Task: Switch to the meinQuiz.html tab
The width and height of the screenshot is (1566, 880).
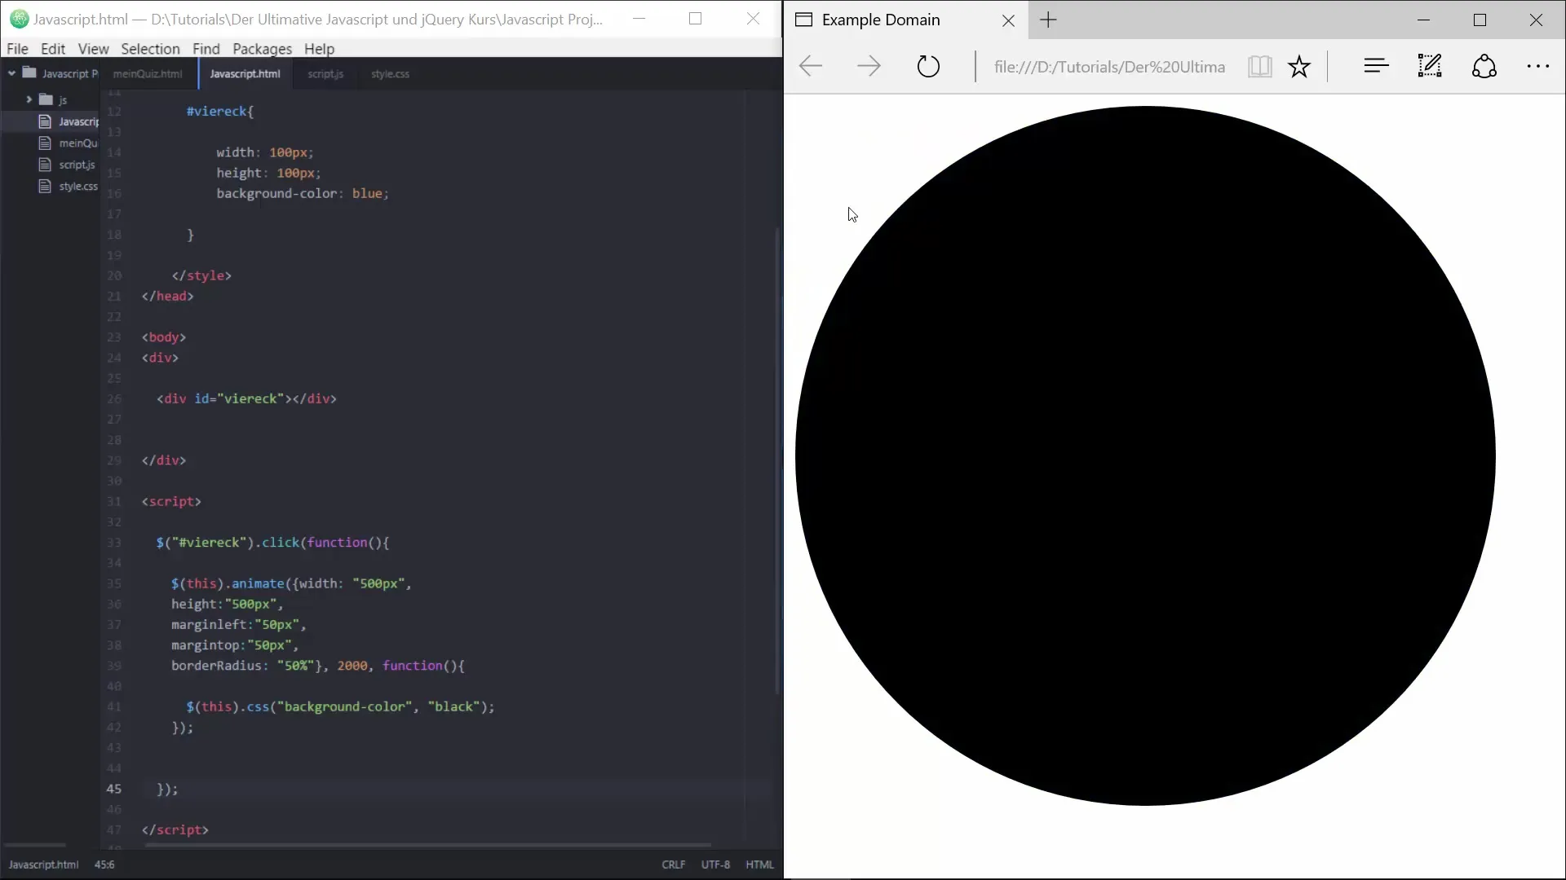Action: pos(148,74)
